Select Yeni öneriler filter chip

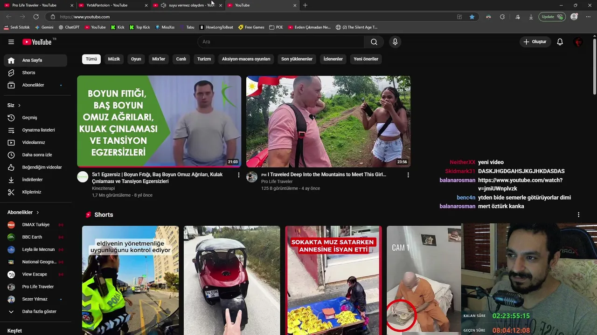(x=366, y=59)
